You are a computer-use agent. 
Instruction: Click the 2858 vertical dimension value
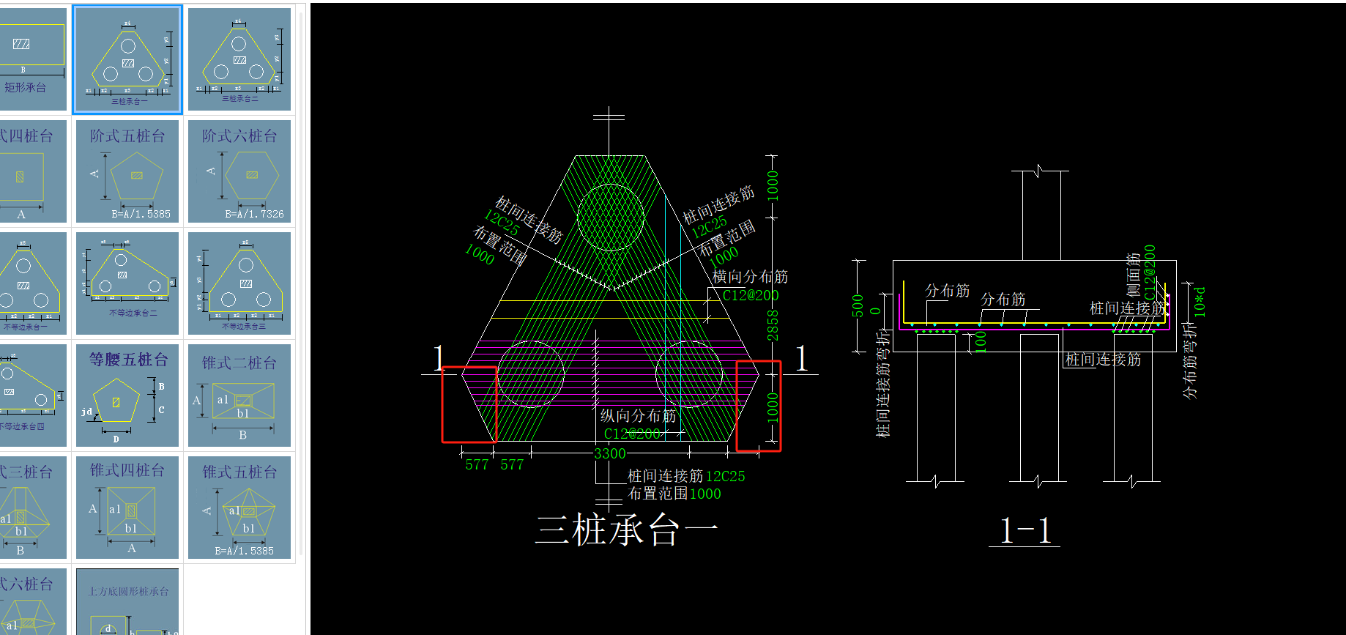click(773, 325)
